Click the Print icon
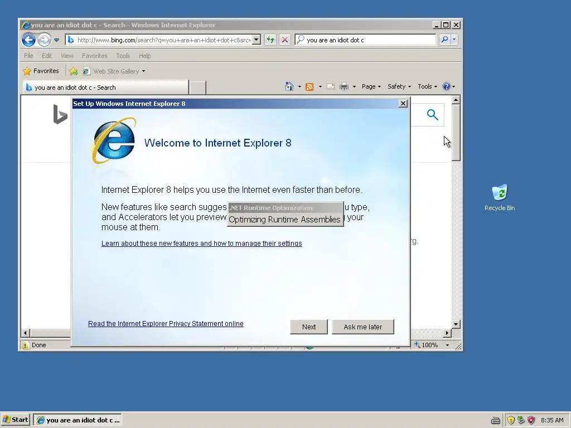The height and width of the screenshot is (428, 571). [343, 86]
